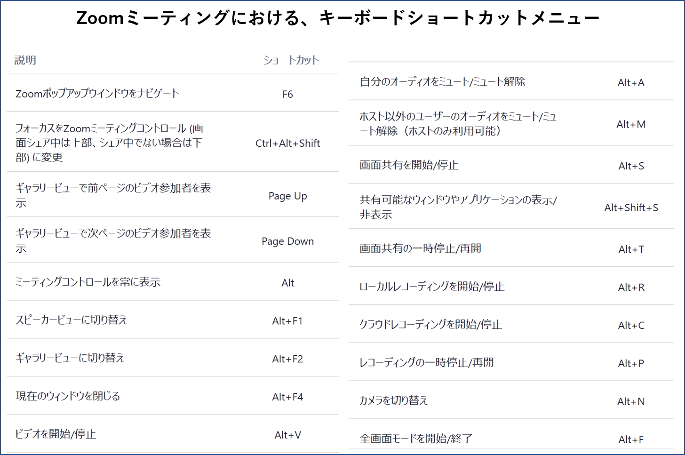Click the 'Page Up' shortcut cell
Screen dimensions: 685x455
(288, 196)
